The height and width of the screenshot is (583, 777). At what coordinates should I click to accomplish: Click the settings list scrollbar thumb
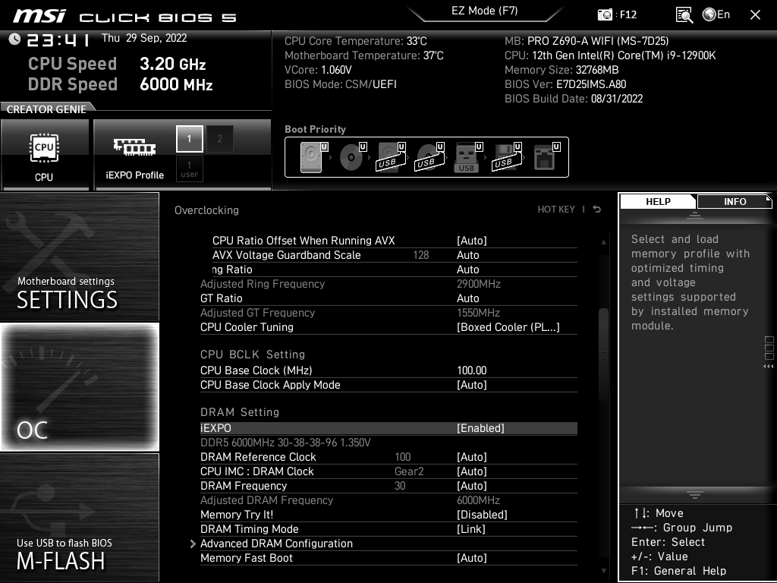click(x=603, y=355)
